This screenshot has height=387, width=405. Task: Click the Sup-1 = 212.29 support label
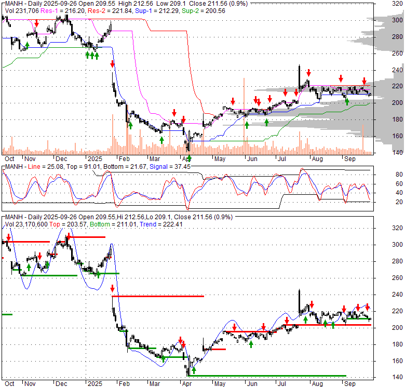(x=157, y=11)
